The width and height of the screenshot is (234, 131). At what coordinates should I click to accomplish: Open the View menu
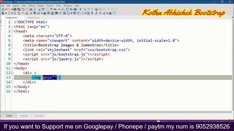tap(24, 6)
